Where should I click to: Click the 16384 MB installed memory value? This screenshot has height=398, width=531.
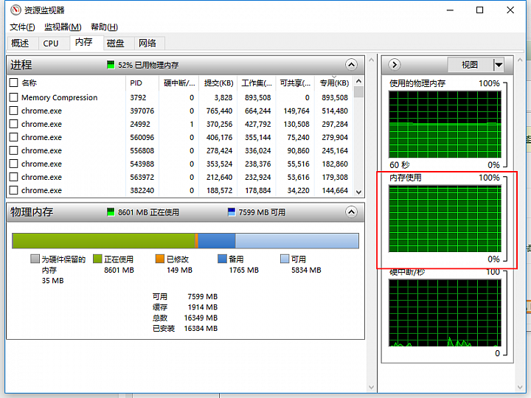(x=201, y=328)
